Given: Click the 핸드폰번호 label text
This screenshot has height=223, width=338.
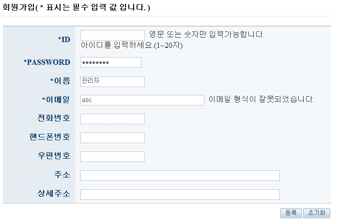Looking at the screenshot, I should 49,137.
